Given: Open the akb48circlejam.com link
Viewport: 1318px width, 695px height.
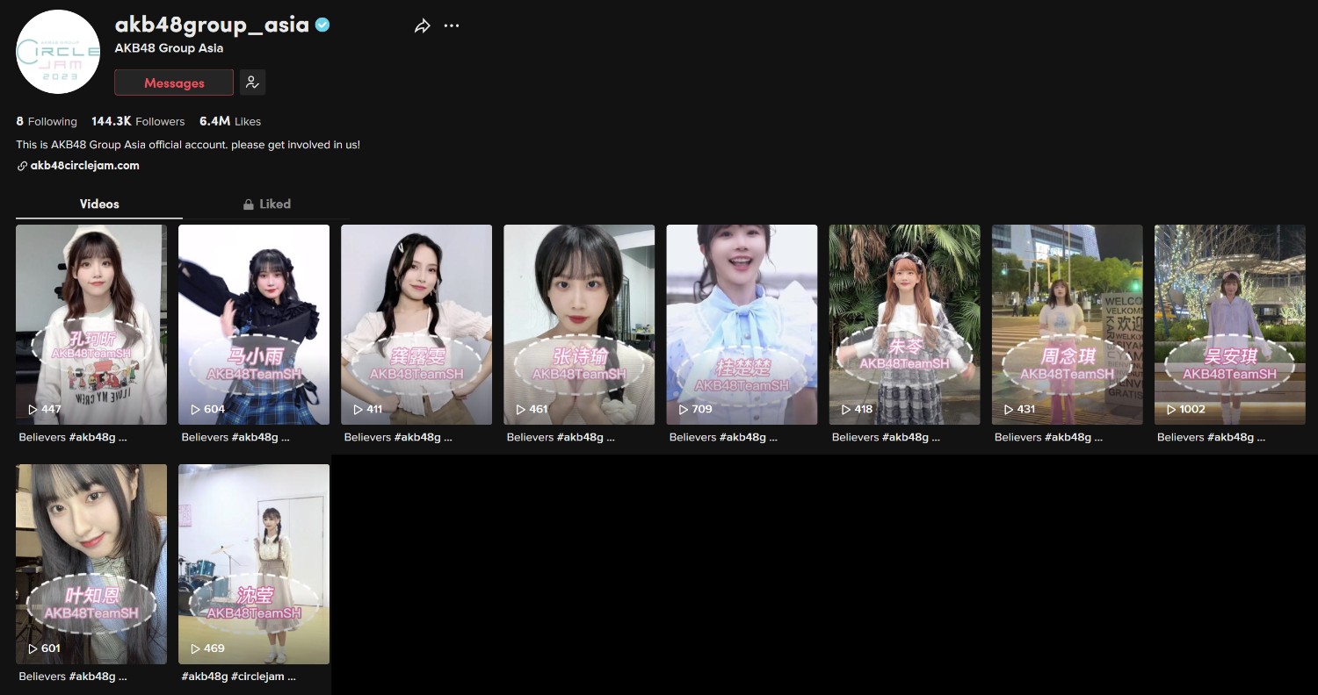Looking at the screenshot, I should tap(84, 166).
